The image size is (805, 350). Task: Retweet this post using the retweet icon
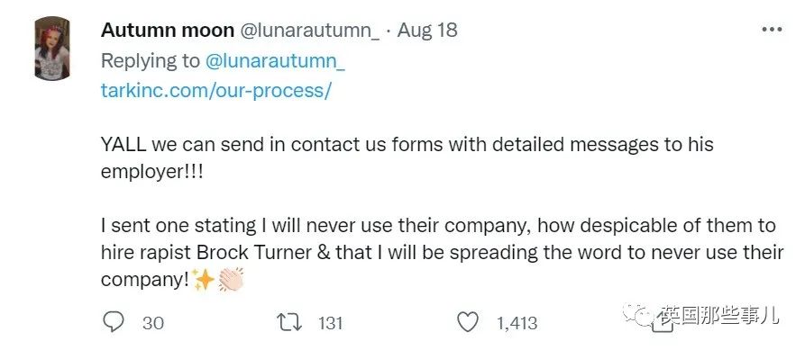[x=289, y=323]
